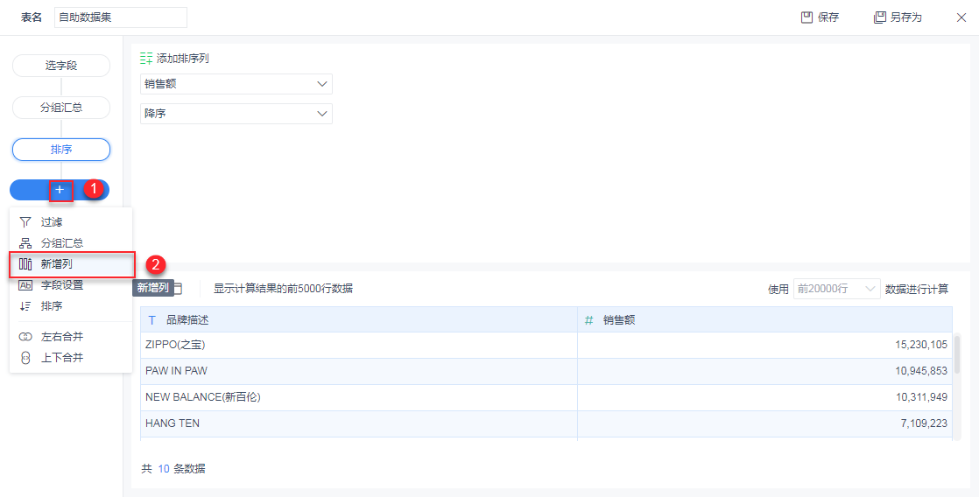
Task: Click the sort icon in menu
Action: (x=25, y=306)
